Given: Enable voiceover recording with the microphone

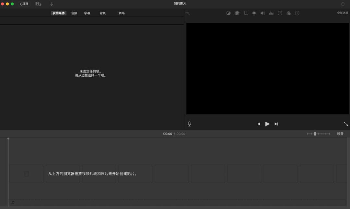Looking at the screenshot, I should [x=189, y=124].
